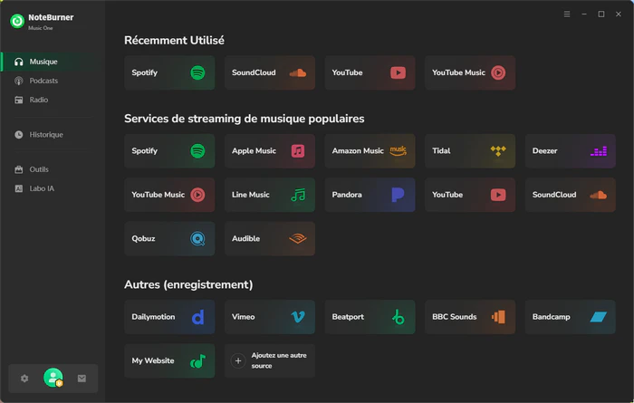Open the hamburger menu in title bar
Viewport: 634px width, 403px height.
pyautogui.click(x=567, y=14)
